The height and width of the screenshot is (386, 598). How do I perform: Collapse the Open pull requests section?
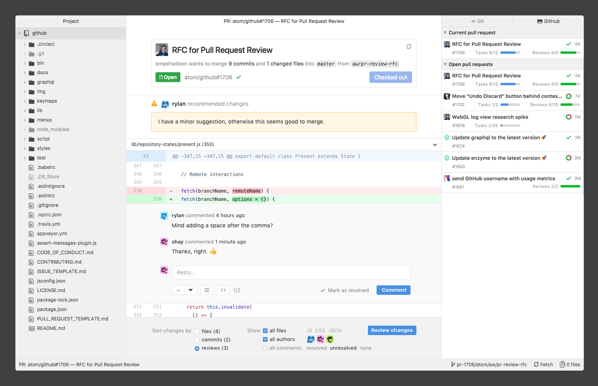coord(445,64)
